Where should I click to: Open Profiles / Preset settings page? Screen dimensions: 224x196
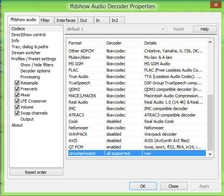click(x=33, y=59)
